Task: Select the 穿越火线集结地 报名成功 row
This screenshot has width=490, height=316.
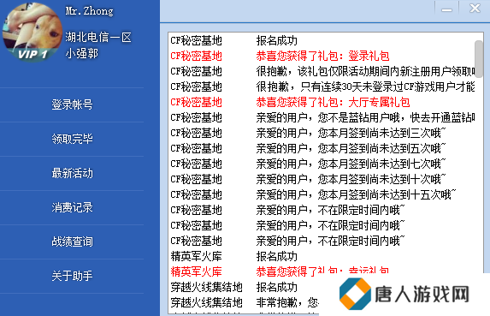Action: [x=244, y=287]
